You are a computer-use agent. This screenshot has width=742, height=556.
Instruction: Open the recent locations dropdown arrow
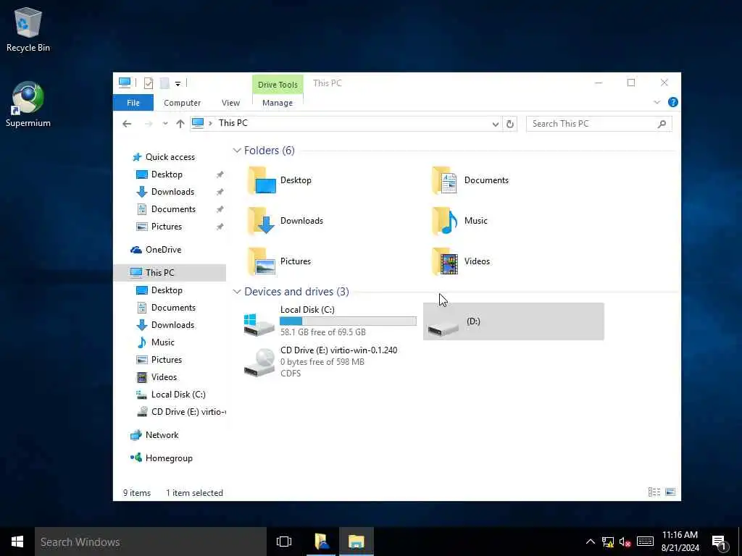coord(164,124)
